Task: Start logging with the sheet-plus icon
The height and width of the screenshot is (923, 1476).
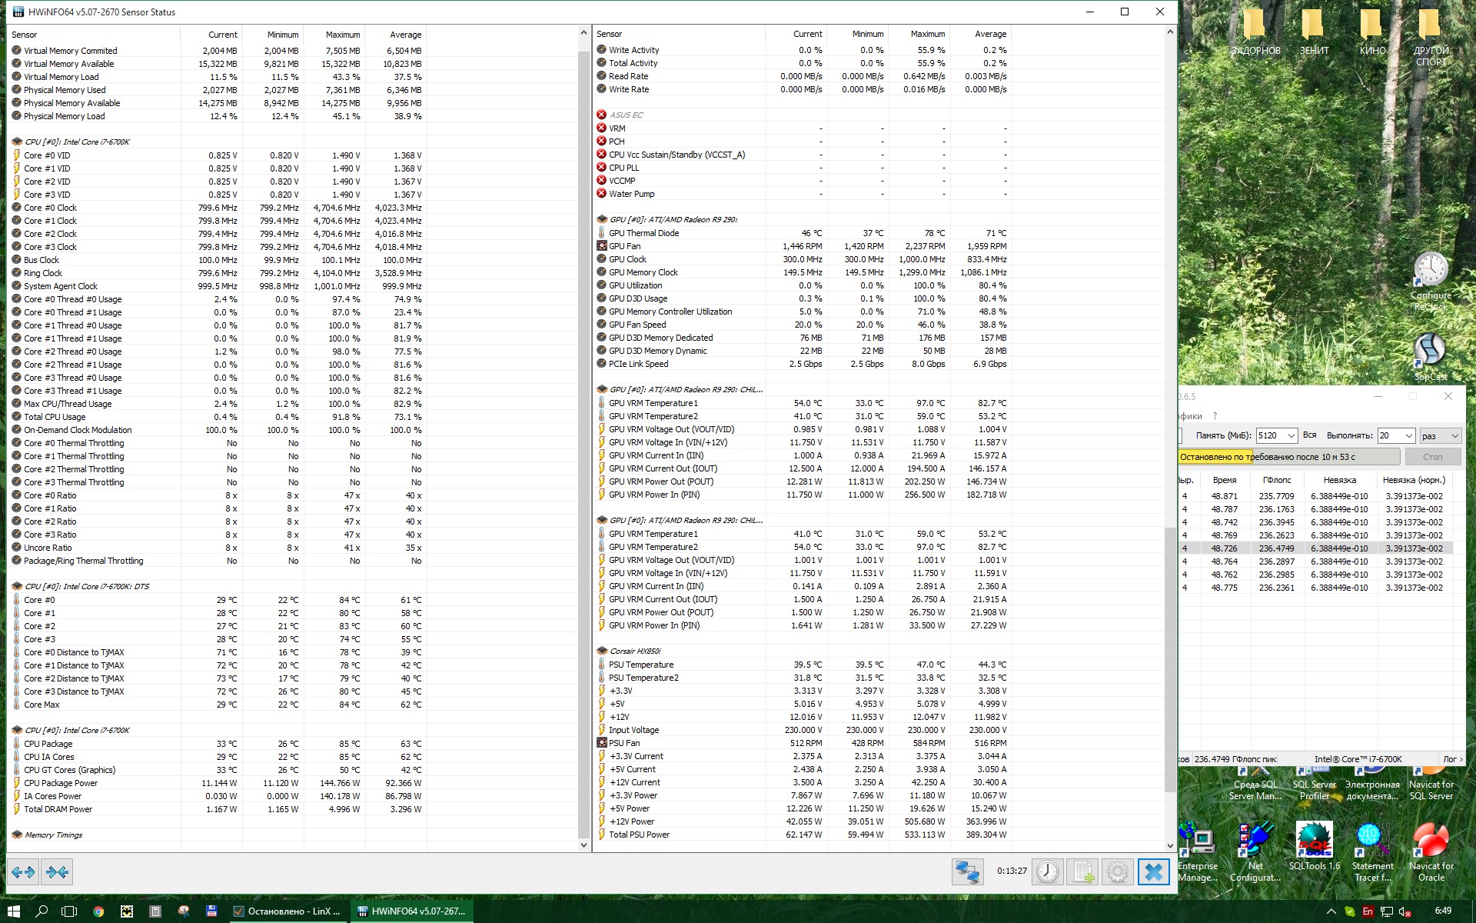Action: 1082,871
